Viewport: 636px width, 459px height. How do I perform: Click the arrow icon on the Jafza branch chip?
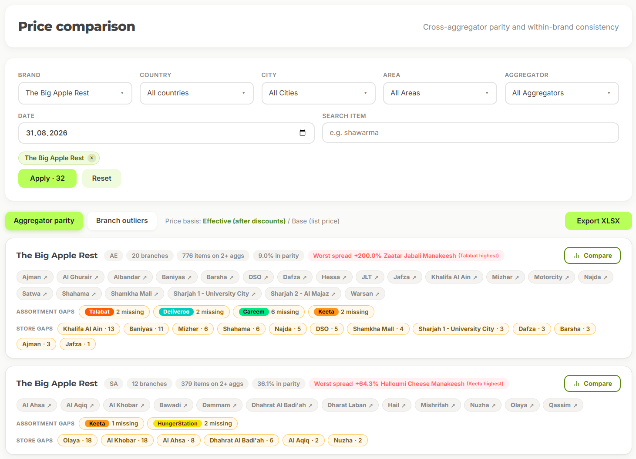pos(414,277)
